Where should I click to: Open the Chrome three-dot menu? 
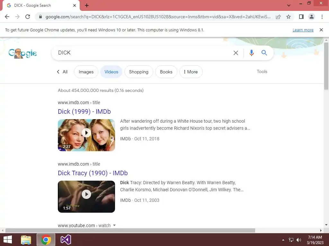(x=322, y=17)
